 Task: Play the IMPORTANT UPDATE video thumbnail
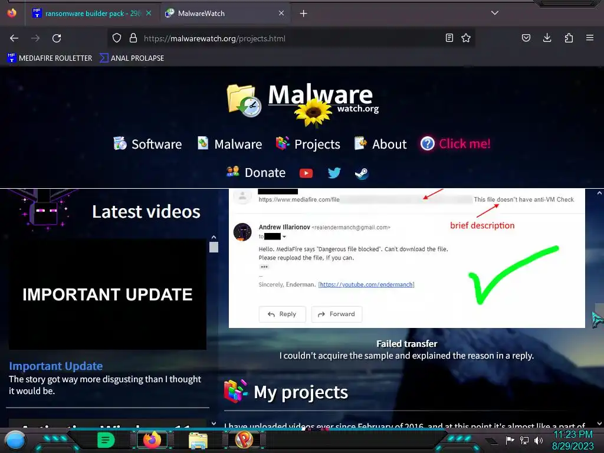tap(107, 294)
